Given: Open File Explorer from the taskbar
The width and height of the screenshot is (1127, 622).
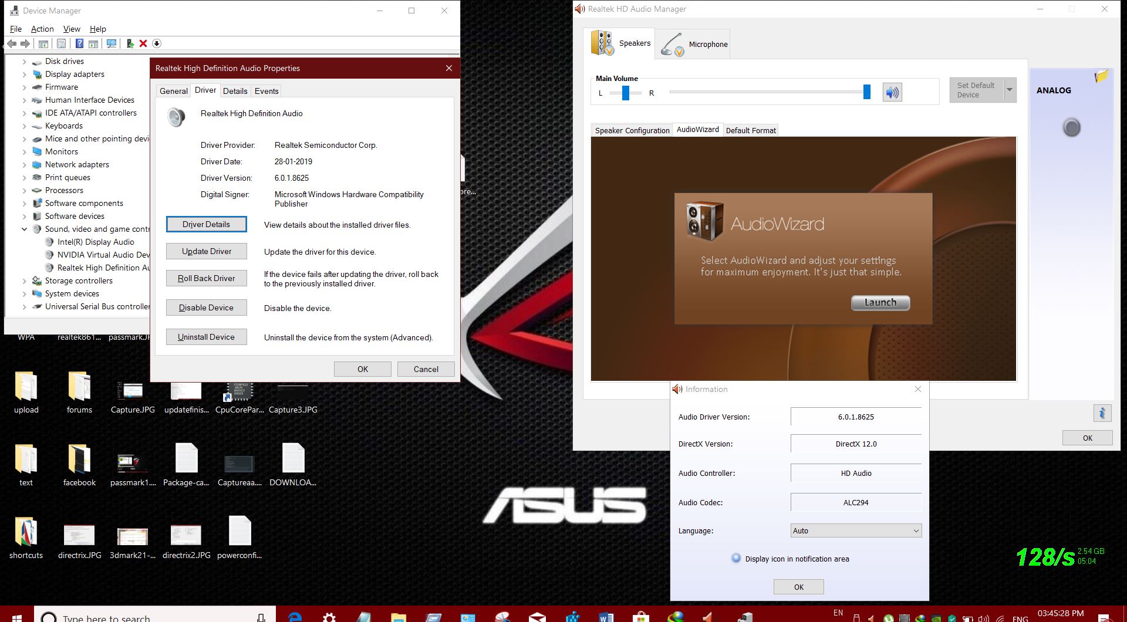Looking at the screenshot, I should 398,616.
